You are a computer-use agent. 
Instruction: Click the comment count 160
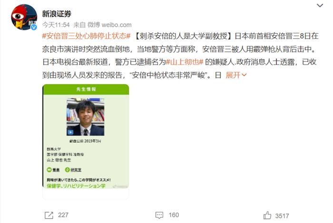click(x=174, y=215)
